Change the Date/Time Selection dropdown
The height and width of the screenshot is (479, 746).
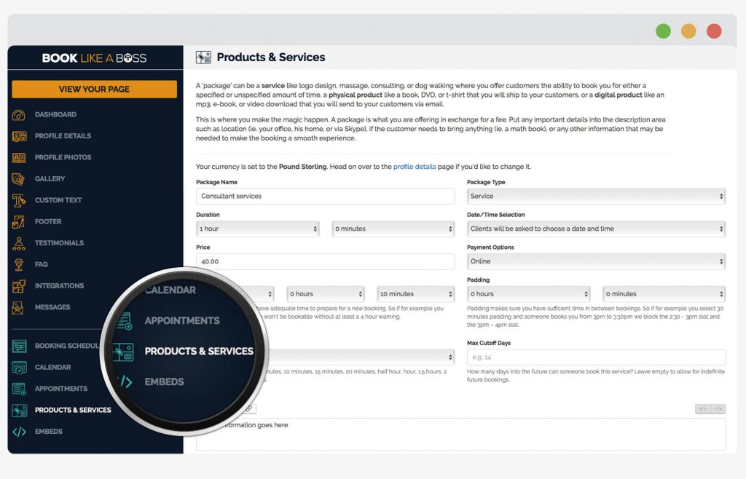(x=595, y=229)
